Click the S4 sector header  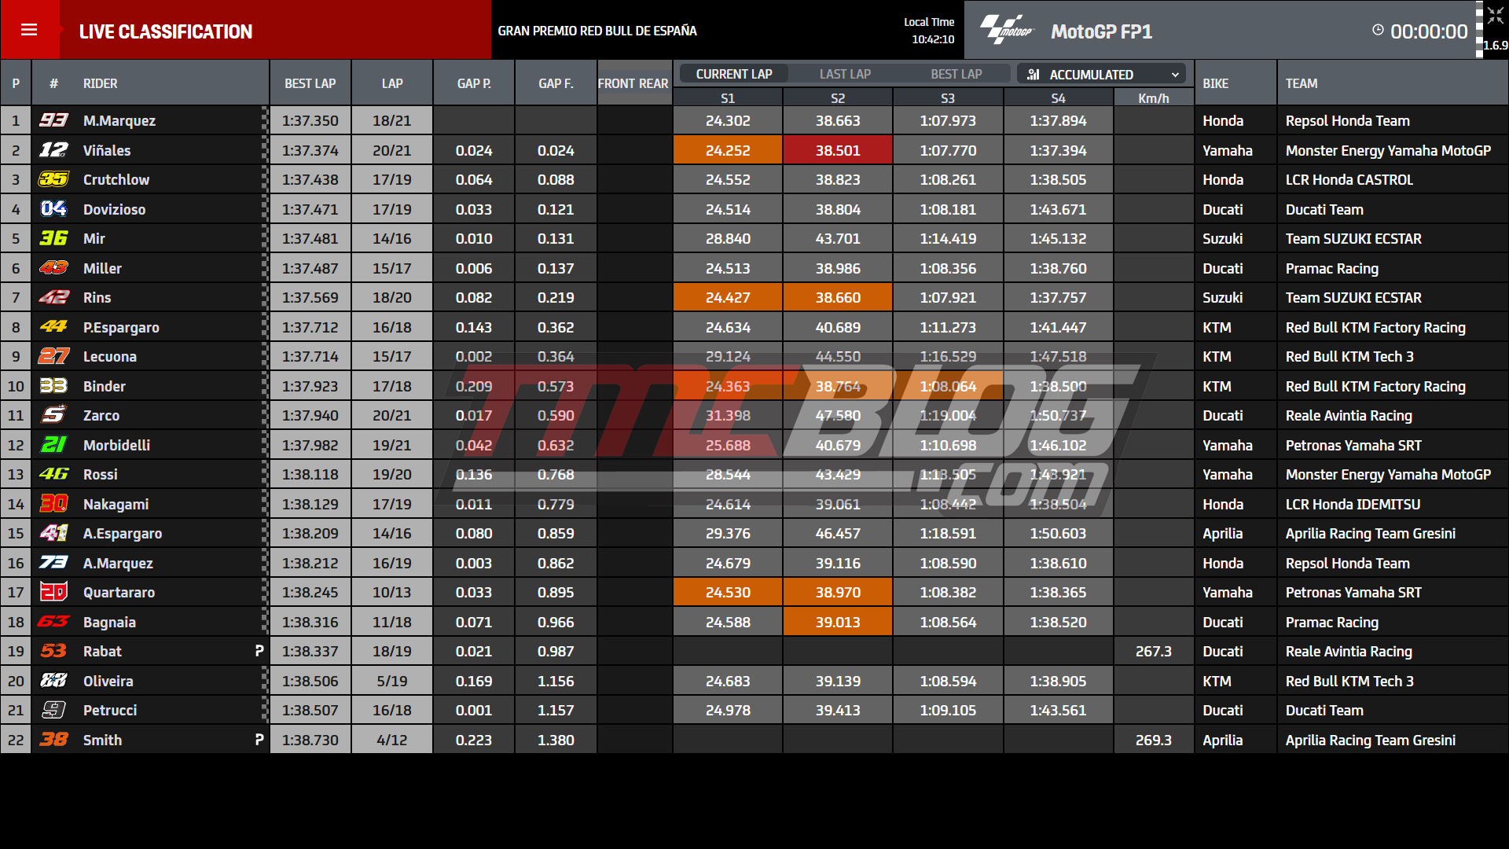pos(1058,98)
